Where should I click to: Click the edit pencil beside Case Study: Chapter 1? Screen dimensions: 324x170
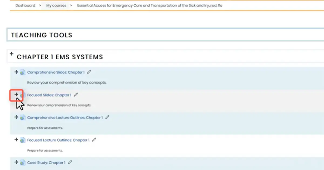click(70, 162)
